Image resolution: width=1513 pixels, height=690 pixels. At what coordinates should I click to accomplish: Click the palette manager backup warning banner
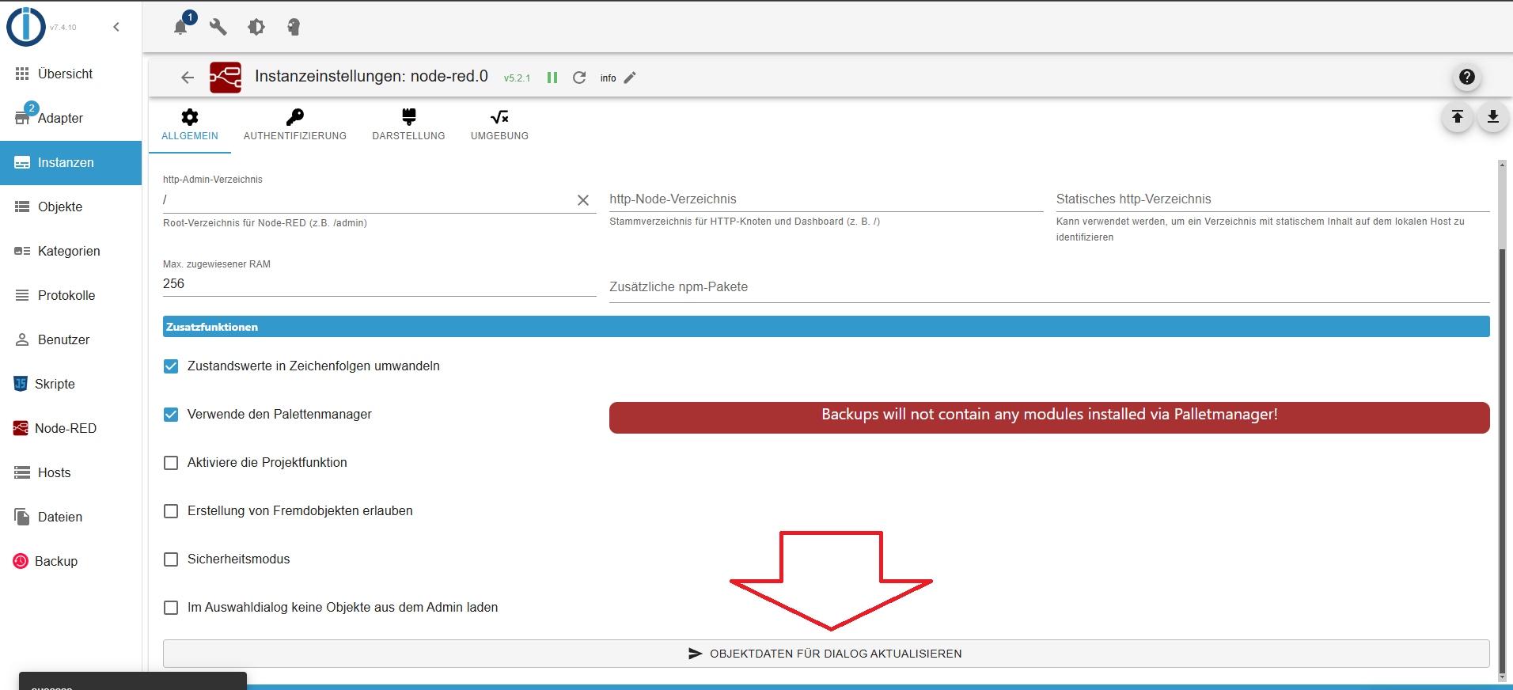[x=1049, y=417]
